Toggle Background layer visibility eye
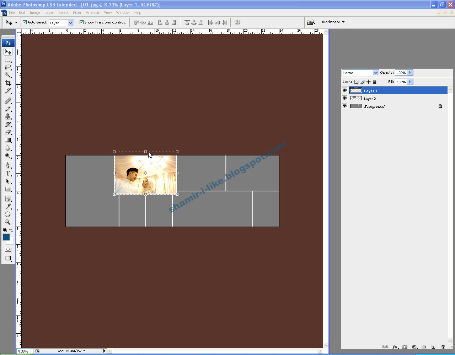Image resolution: width=455 pixels, height=355 pixels. click(x=344, y=106)
